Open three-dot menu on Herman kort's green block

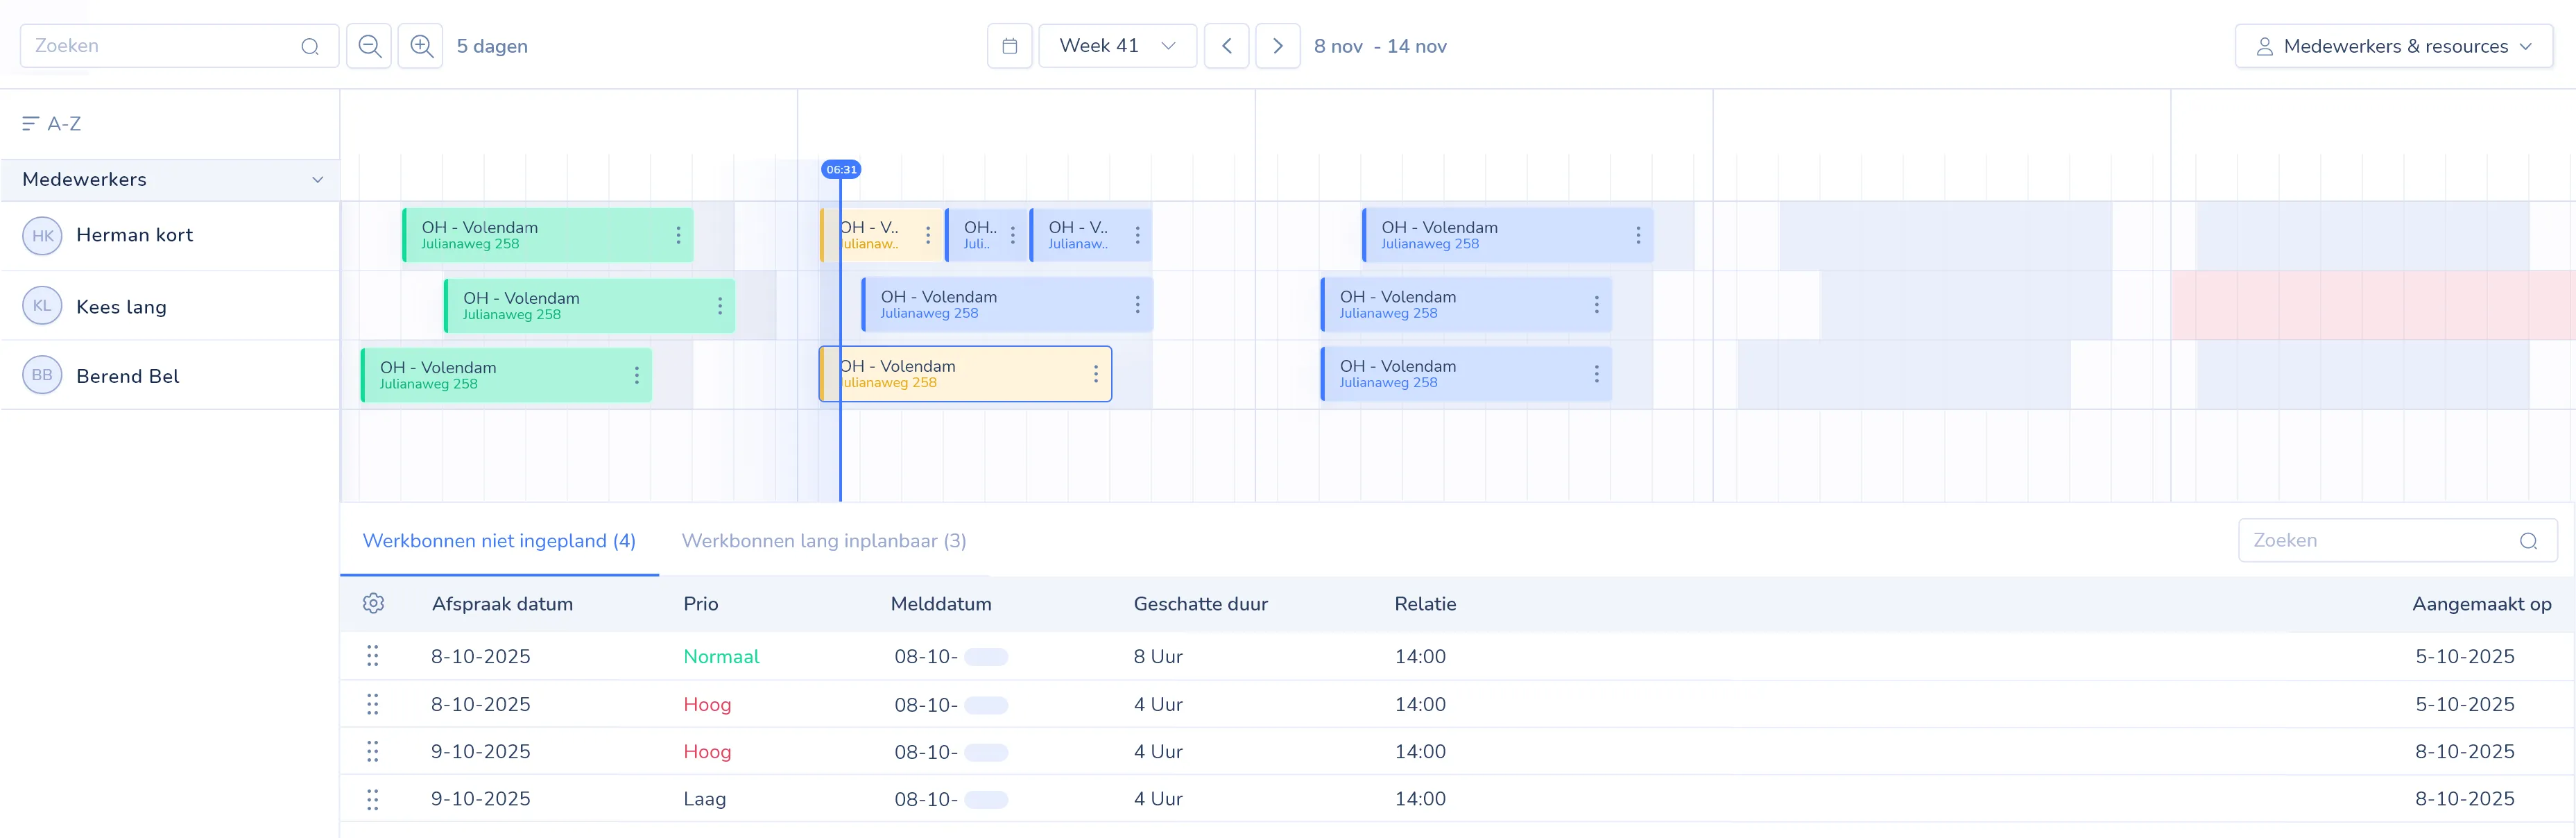pyautogui.click(x=678, y=235)
